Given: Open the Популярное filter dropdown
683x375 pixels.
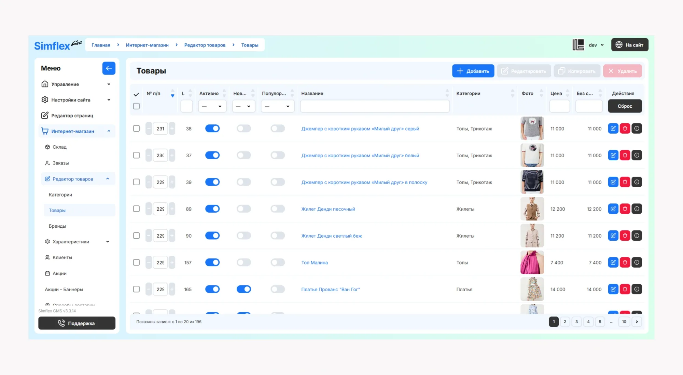Looking at the screenshot, I should (277, 106).
